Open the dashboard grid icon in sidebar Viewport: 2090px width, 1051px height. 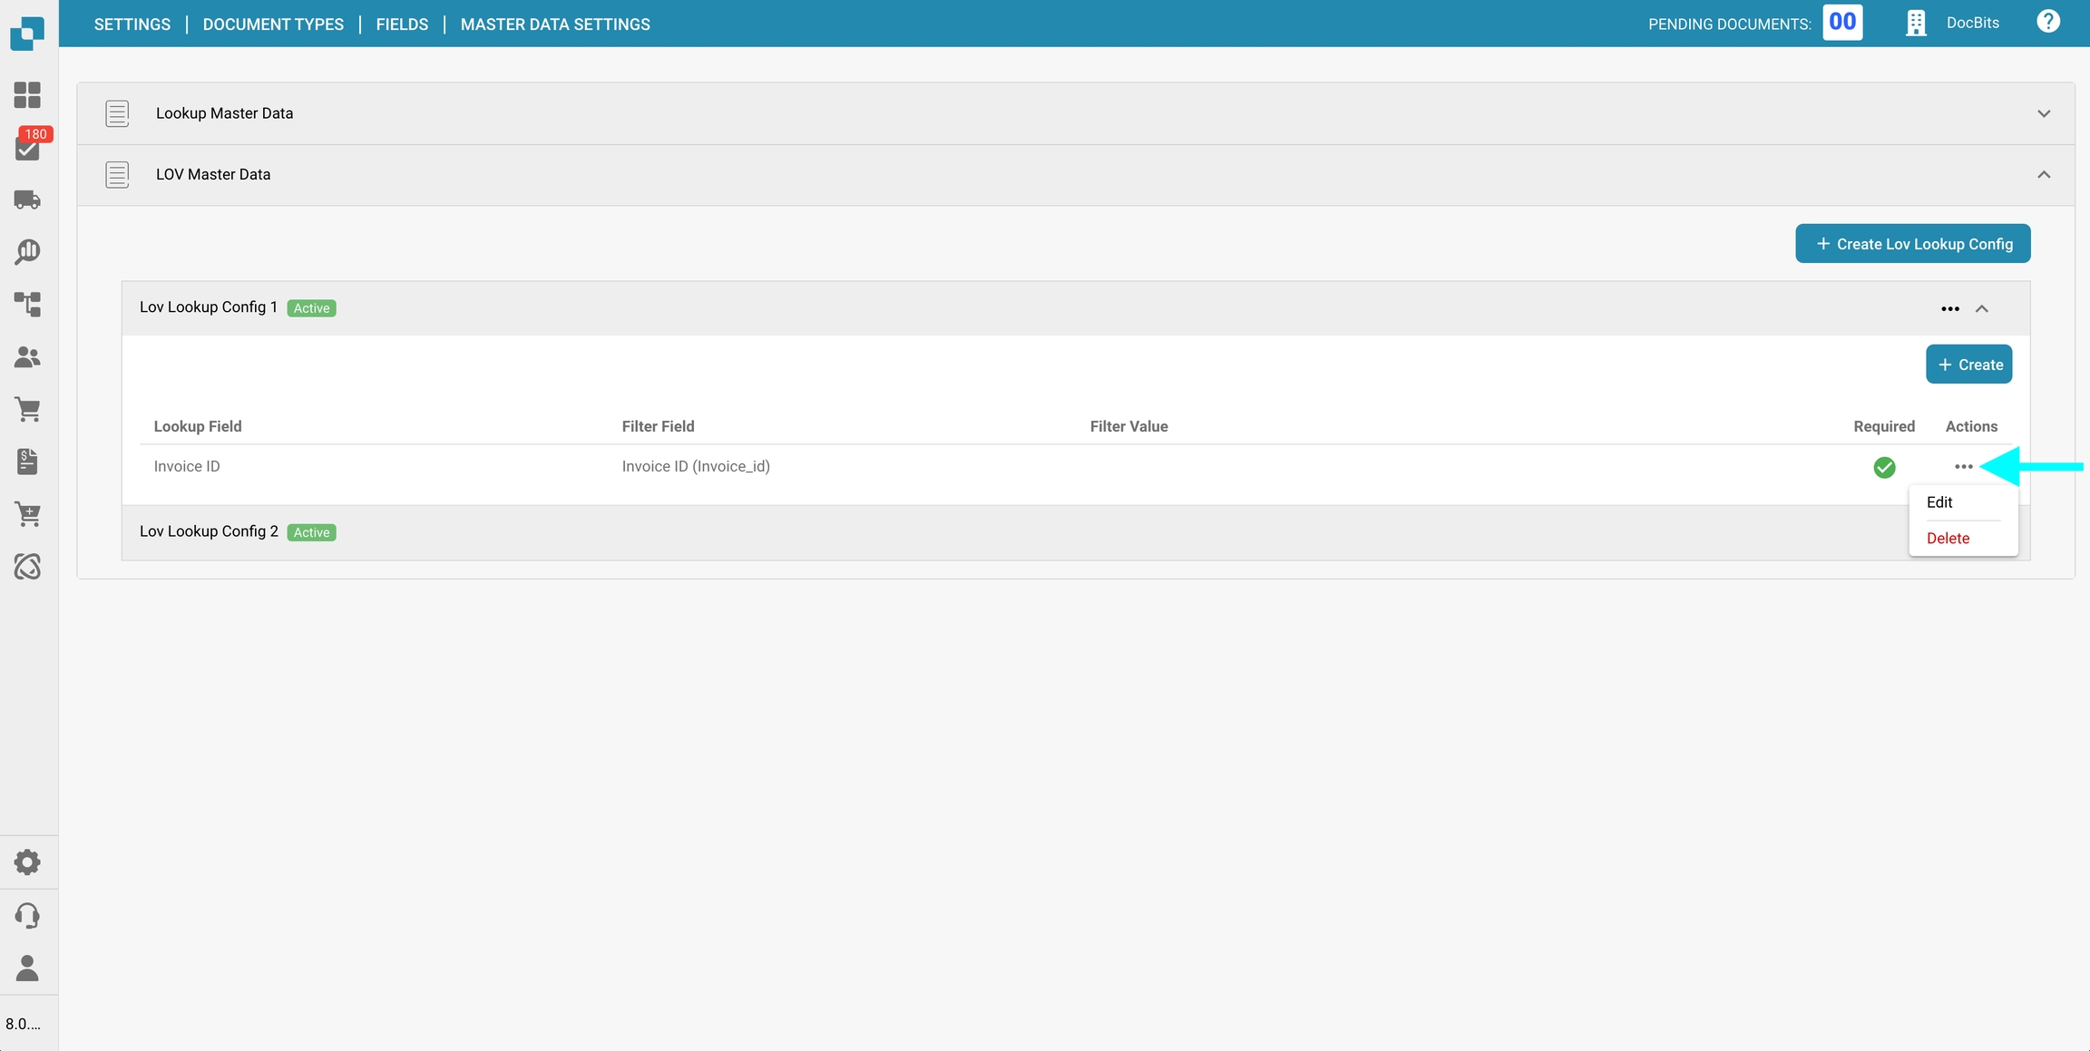(x=27, y=95)
